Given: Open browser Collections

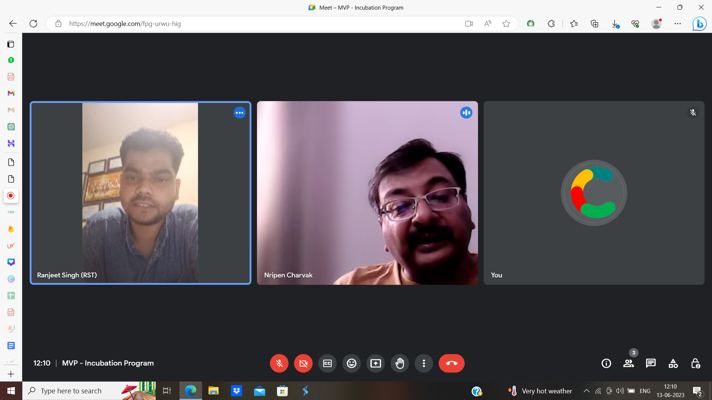Looking at the screenshot, I should coord(594,24).
